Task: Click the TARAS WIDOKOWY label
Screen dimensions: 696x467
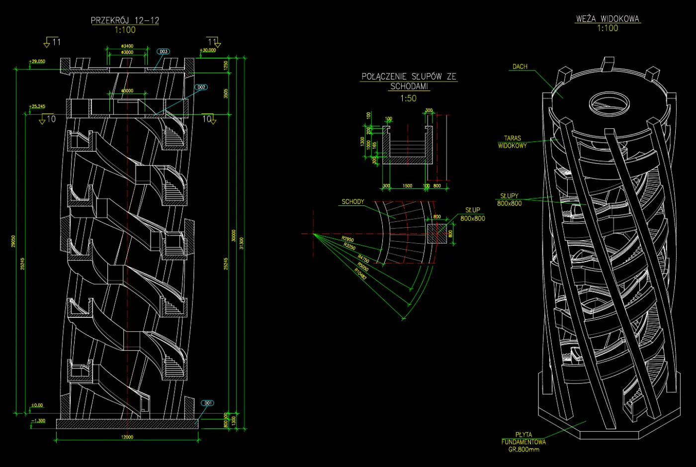Action: [512, 142]
